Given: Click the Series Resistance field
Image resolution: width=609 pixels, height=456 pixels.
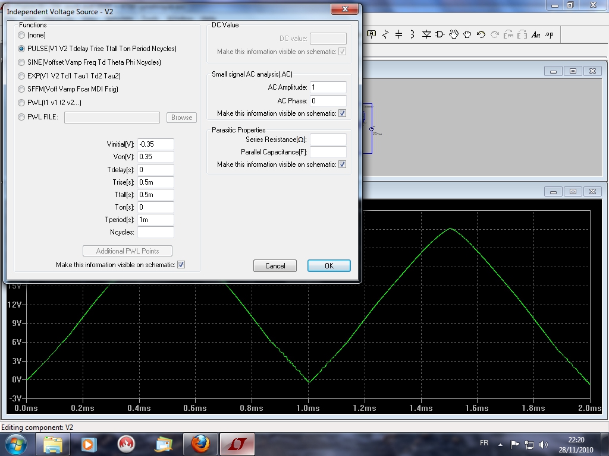Looking at the screenshot, I should (x=328, y=140).
